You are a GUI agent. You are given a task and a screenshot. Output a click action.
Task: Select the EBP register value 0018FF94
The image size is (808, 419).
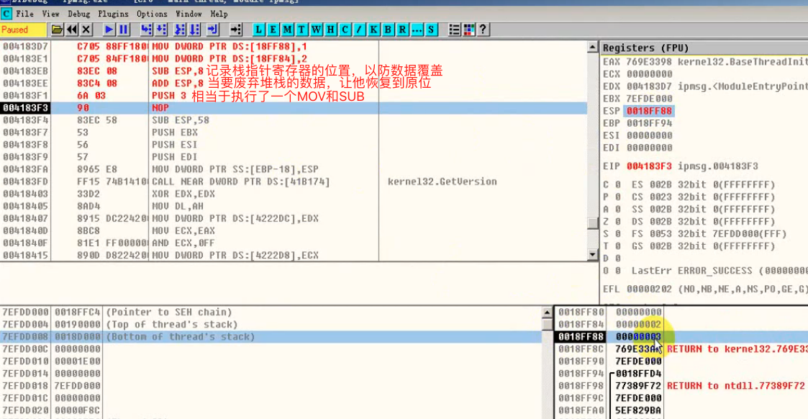pos(649,123)
